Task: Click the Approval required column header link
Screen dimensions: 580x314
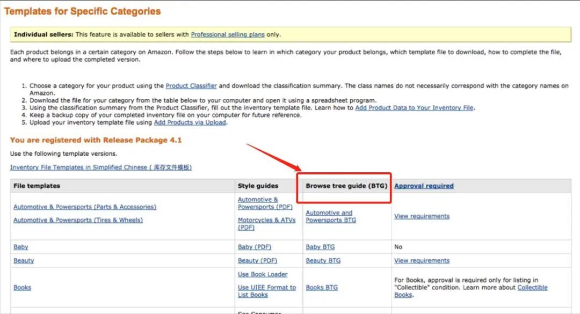Action: pos(424,186)
